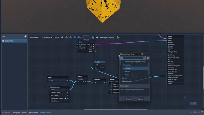Viewport: 204px width, 115px height.
Task: Open the Sin function dropdown in FloatFunc
Action: [98, 82]
